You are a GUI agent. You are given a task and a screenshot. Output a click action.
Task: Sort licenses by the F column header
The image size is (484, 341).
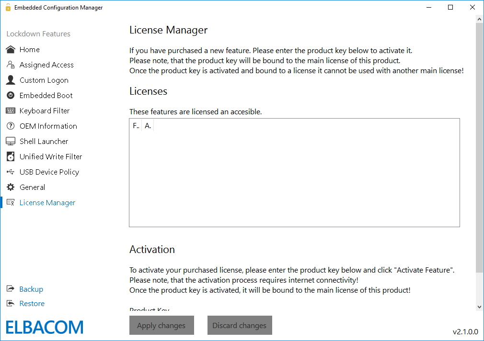136,125
